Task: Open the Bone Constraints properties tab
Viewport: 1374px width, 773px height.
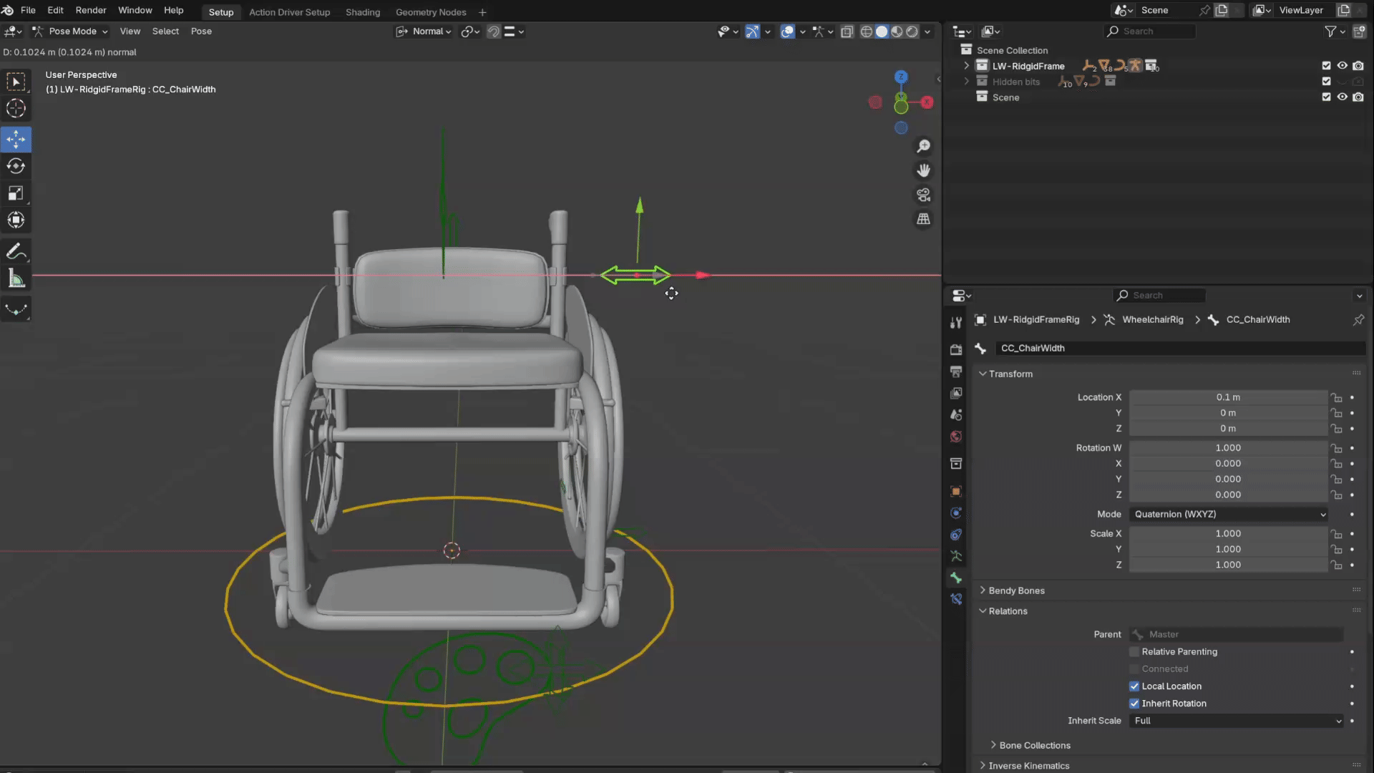Action: (x=956, y=599)
